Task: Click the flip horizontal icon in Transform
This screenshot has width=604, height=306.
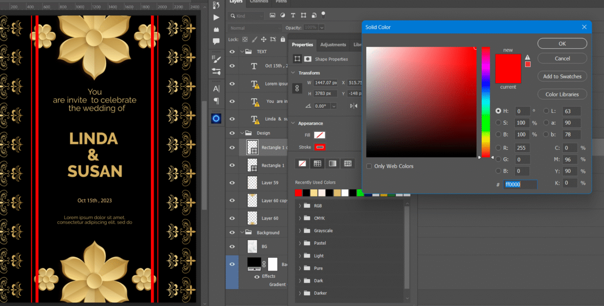Action: click(x=353, y=106)
